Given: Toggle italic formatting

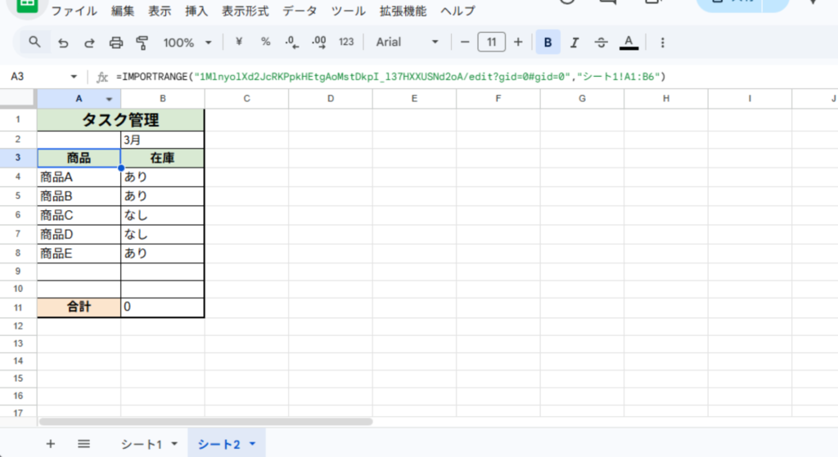Looking at the screenshot, I should (574, 42).
